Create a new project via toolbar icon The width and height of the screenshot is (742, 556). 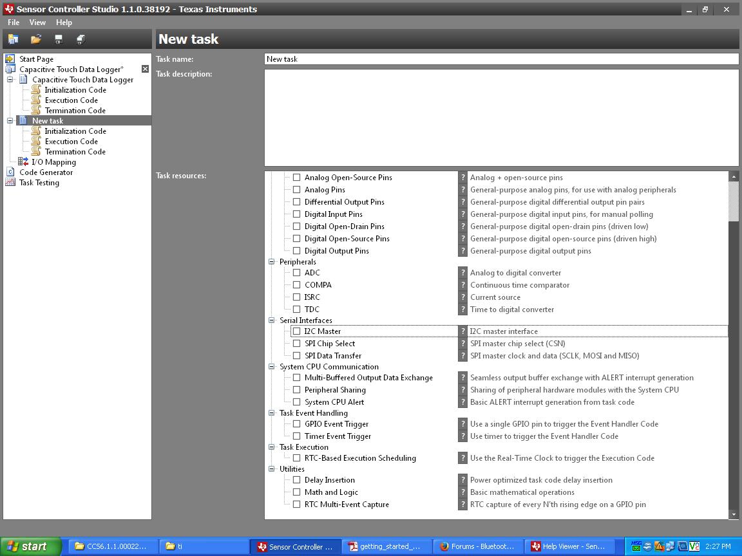coord(14,39)
